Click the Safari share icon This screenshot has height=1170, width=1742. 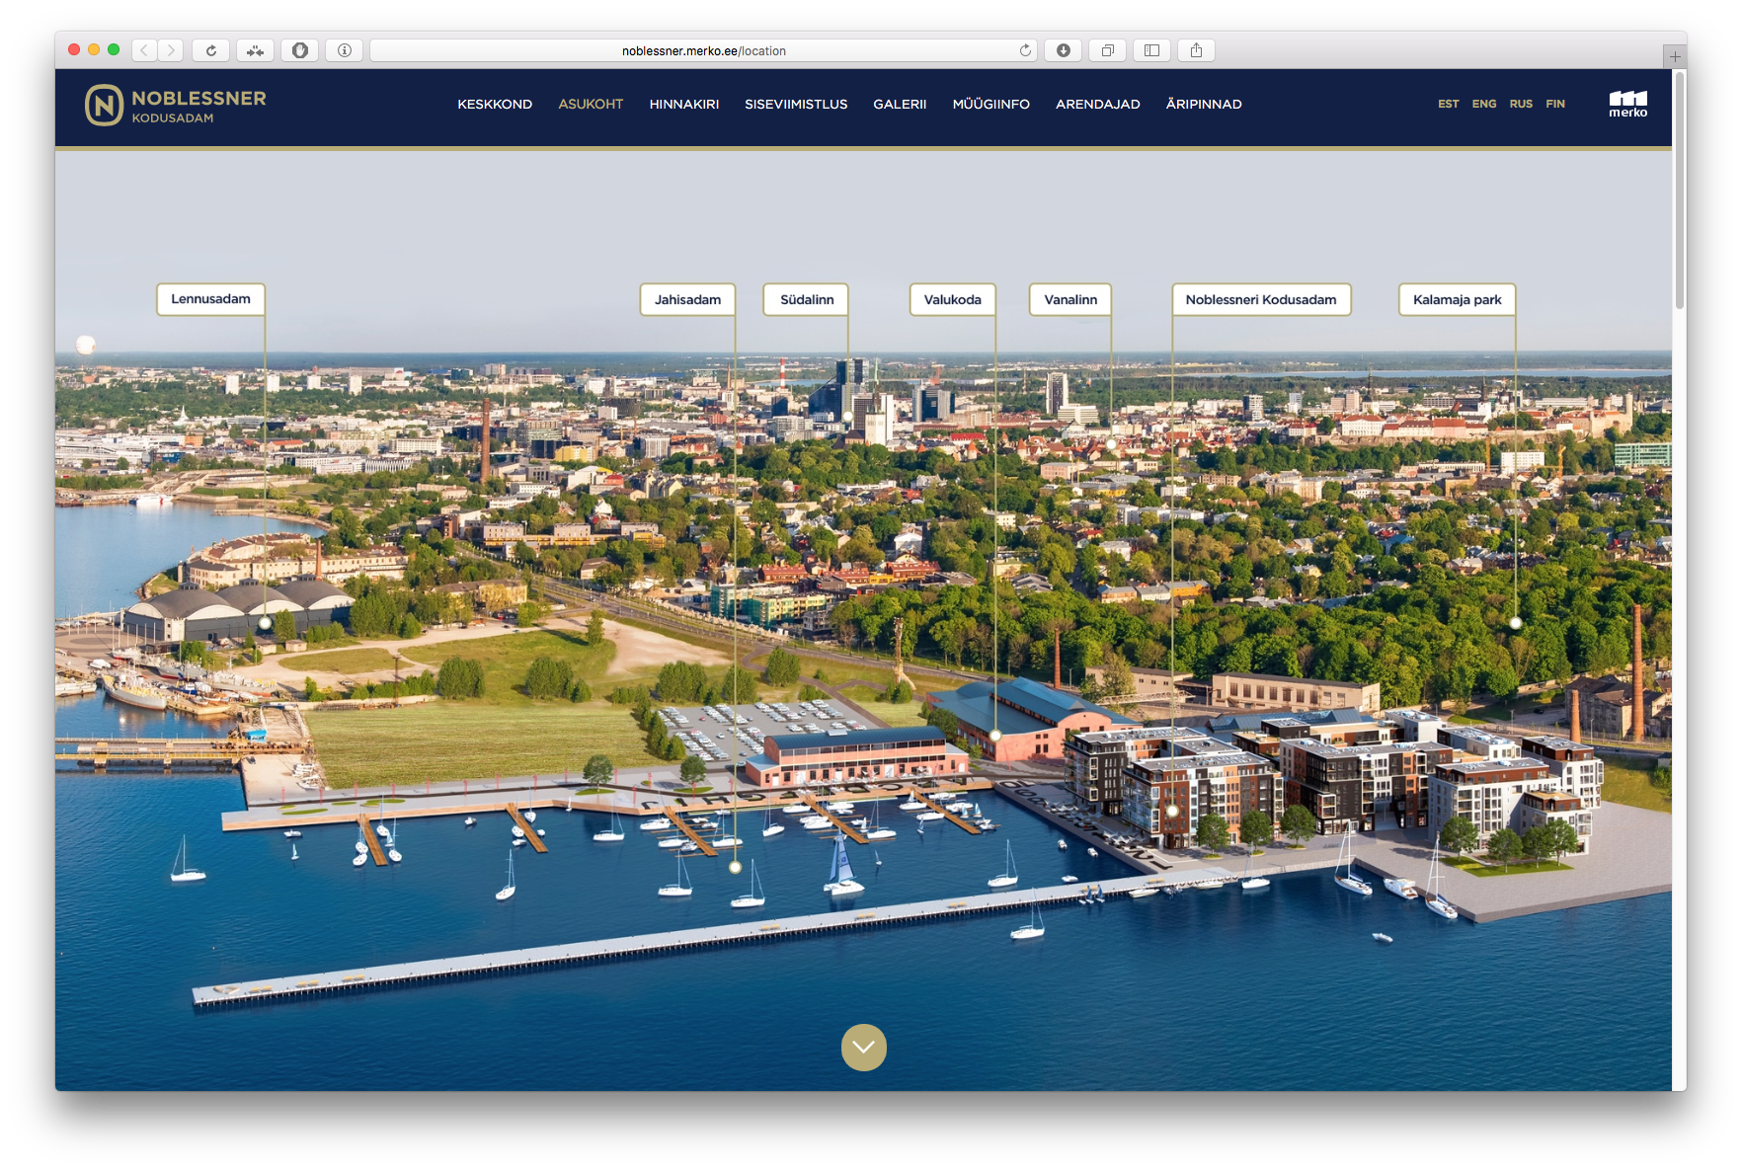pyautogui.click(x=1196, y=50)
